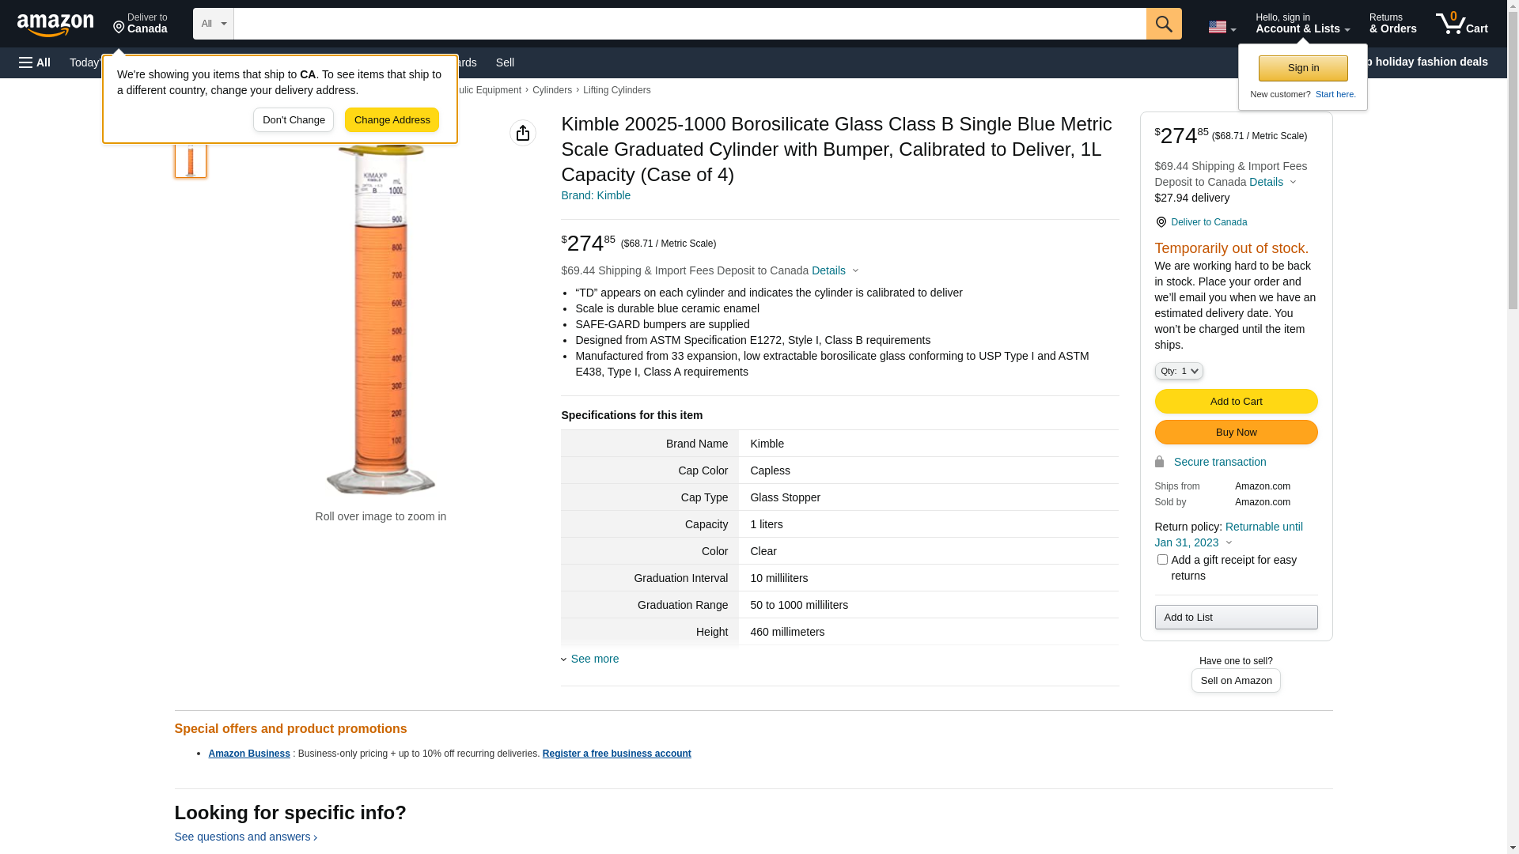Open Returns & Orders
This screenshot has width=1519, height=854.
click(x=1392, y=24)
